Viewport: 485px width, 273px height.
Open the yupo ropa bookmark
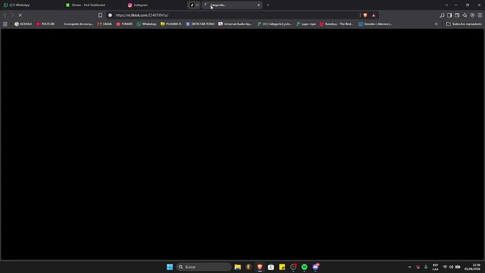pyautogui.click(x=306, y=24)
